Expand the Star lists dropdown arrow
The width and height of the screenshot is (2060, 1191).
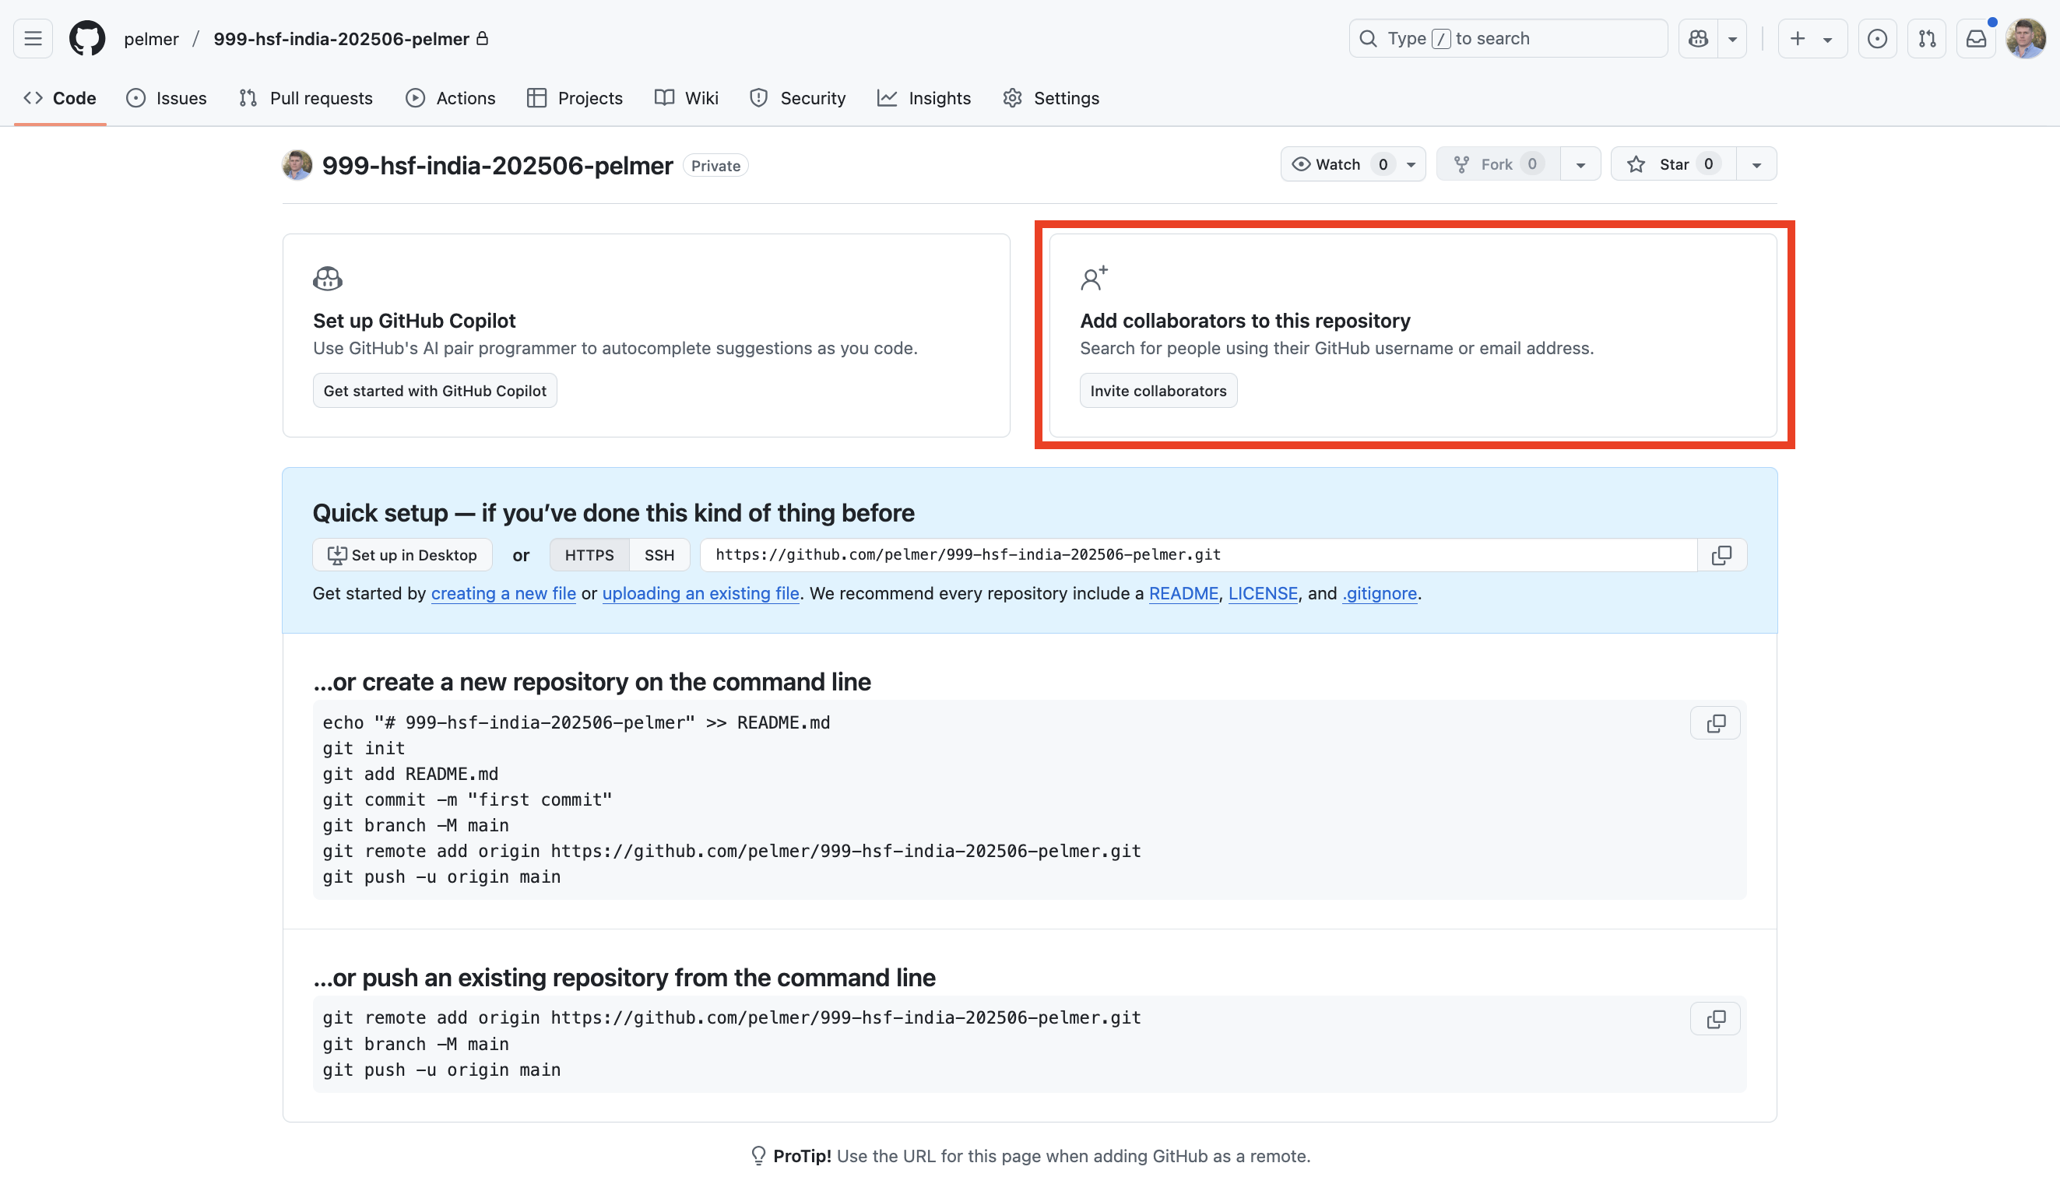[x=1756, y=164]
